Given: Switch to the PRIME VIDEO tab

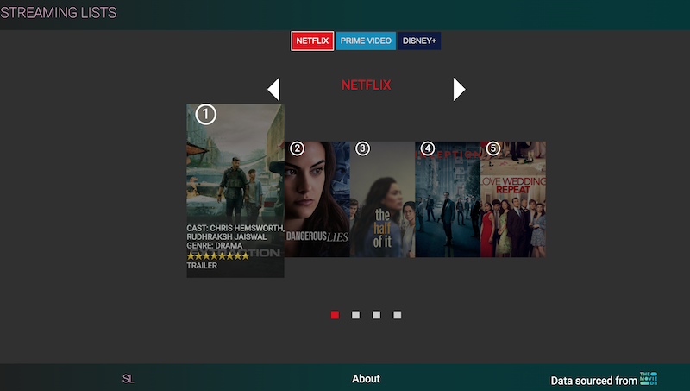Looking at the screenshot, I should pyautogui.click(x=366, y=41).
